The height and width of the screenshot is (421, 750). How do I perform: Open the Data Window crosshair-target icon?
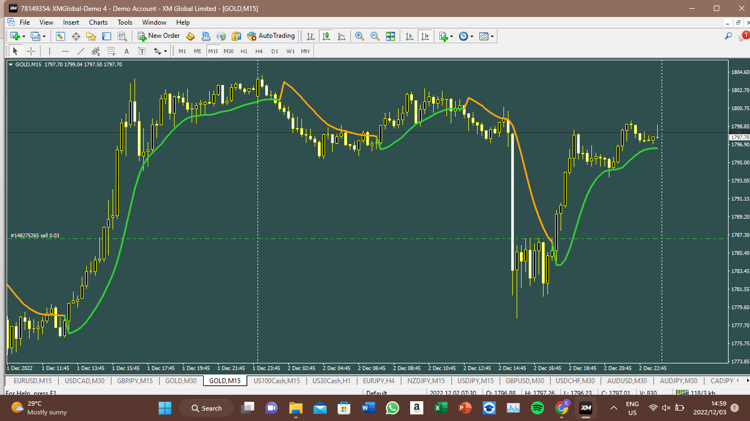[x=76, y=36]
